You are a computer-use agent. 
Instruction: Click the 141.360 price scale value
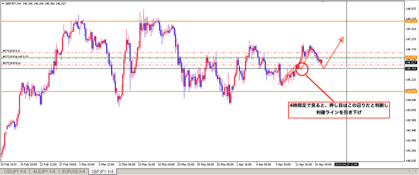pyautogui.click(x=410, y=151)
